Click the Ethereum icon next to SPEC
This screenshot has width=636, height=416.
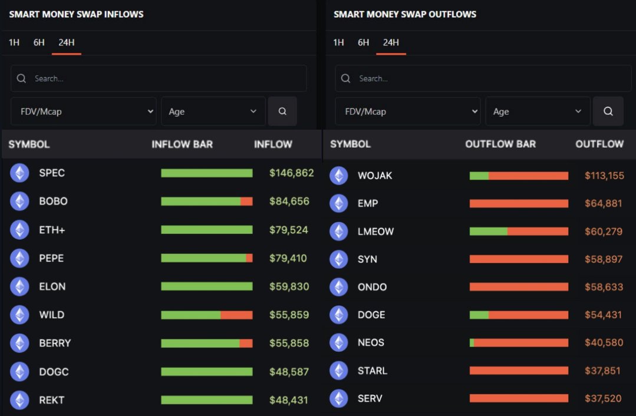click(19, 173)
